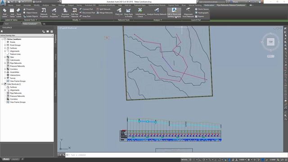Run Interference Check

tap(140, 13)
